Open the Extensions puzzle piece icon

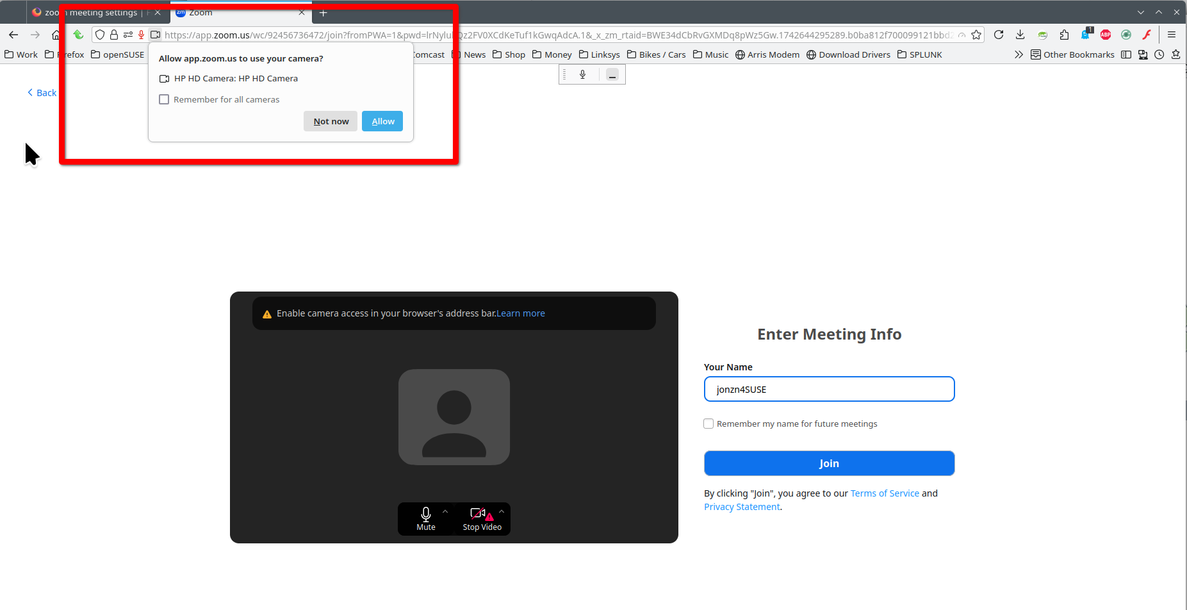pyautogui.click(x=1065, y=35)
